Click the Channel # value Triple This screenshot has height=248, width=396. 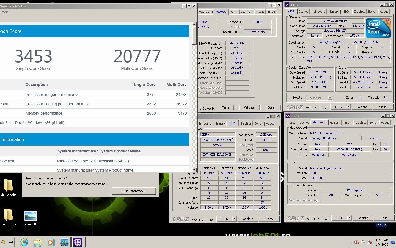point(258,22)
